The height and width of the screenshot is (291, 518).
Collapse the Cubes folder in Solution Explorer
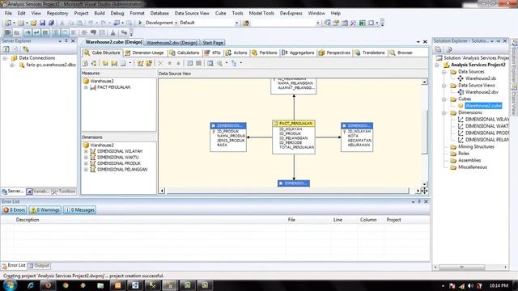(x=444, y=99)
